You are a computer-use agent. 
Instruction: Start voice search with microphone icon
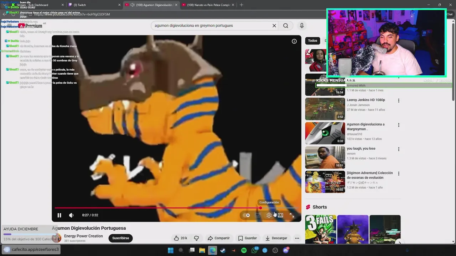click(x=302, y=26)
